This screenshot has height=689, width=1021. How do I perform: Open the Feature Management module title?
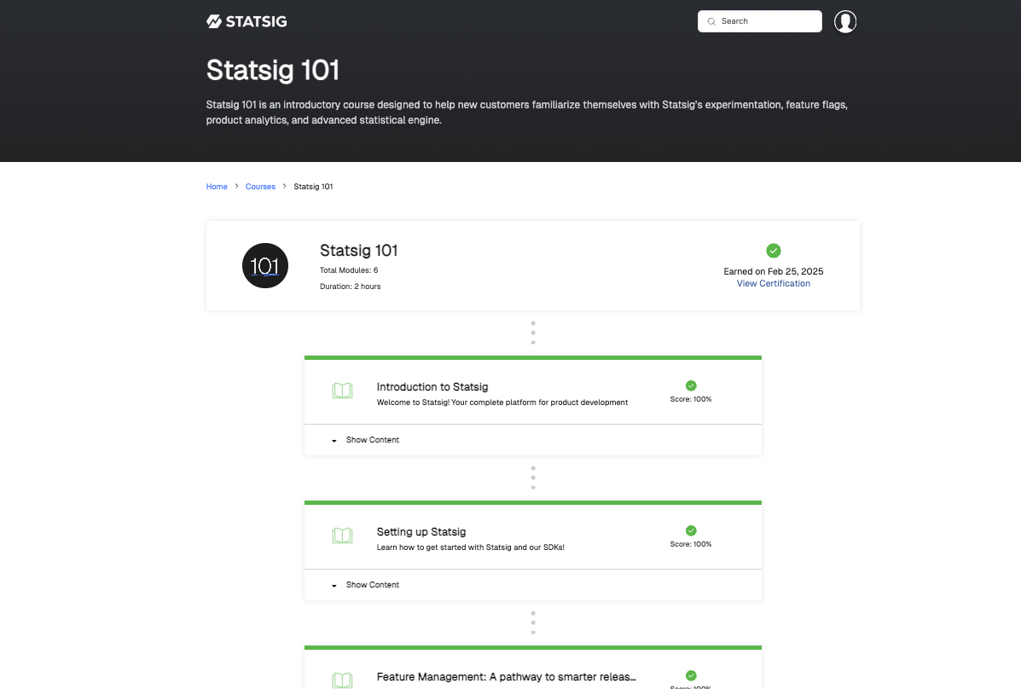506,676
